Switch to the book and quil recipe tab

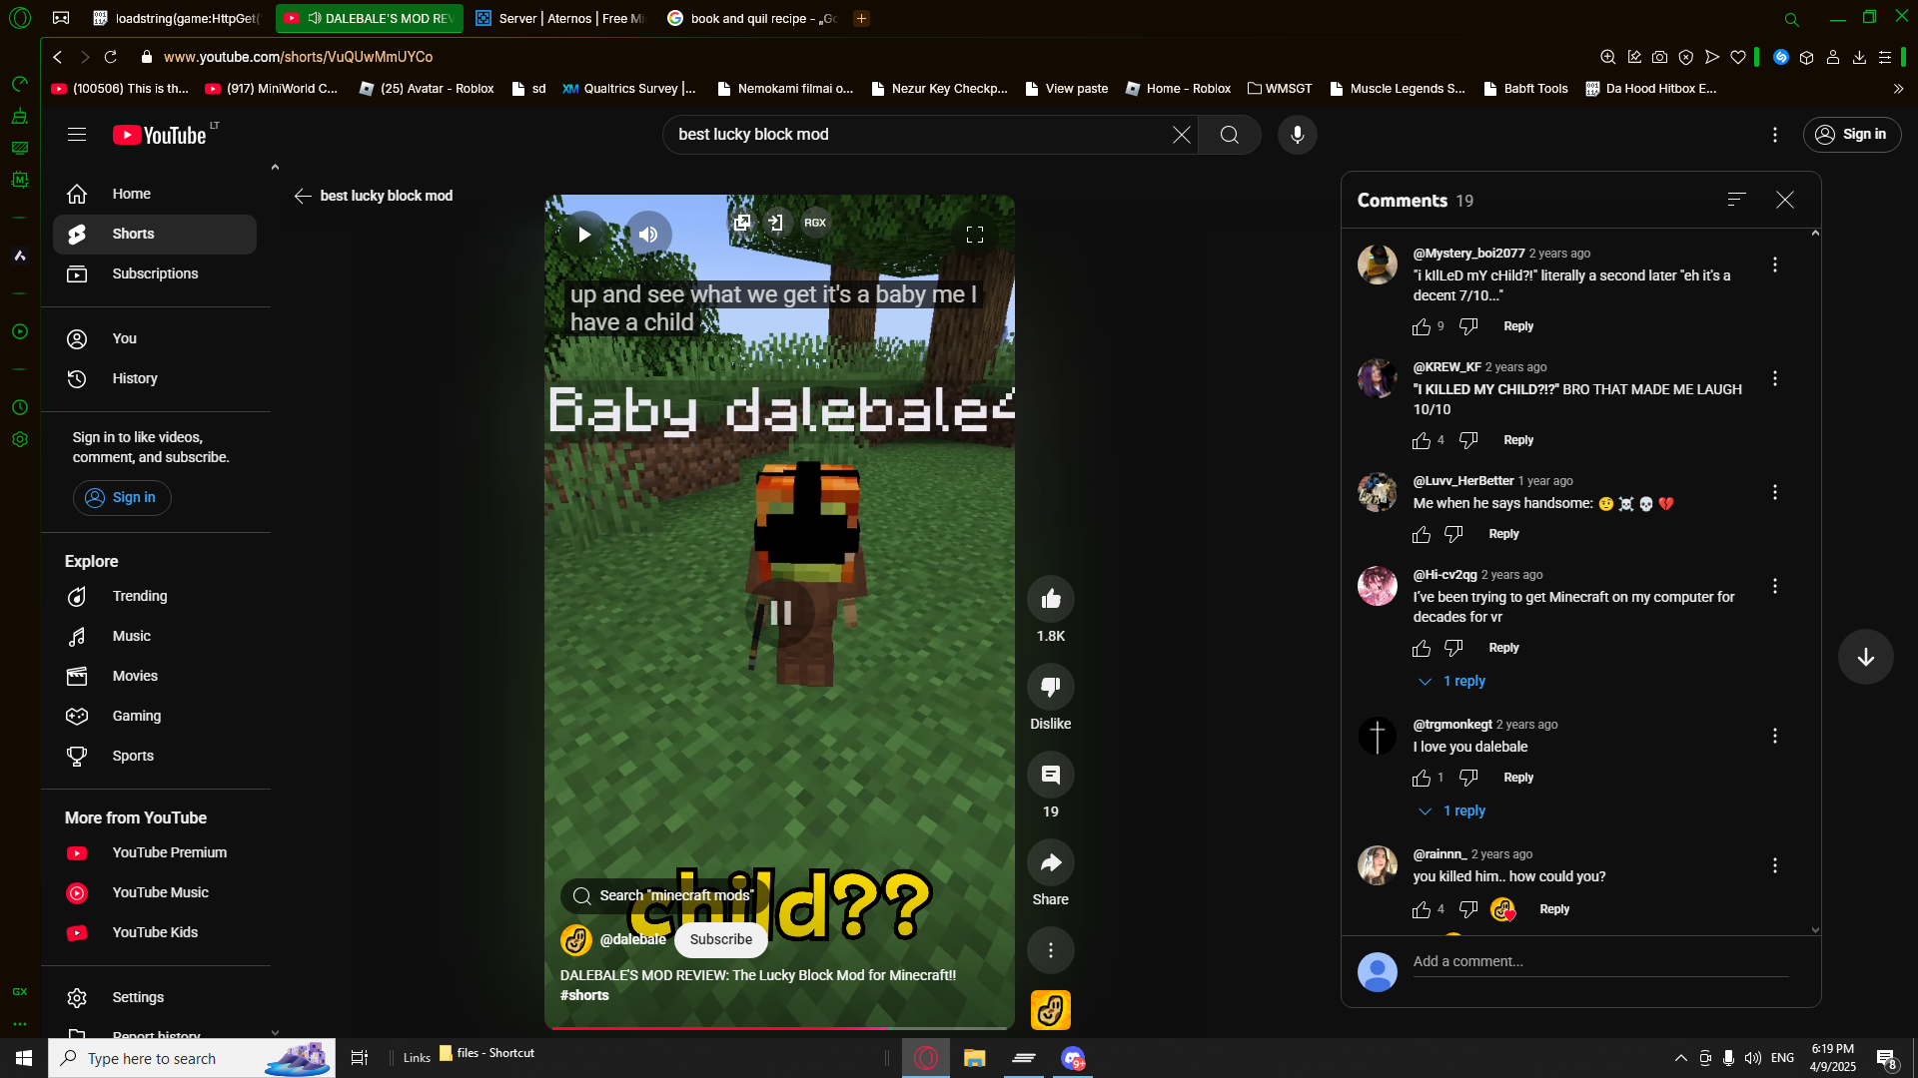[751, 18]
